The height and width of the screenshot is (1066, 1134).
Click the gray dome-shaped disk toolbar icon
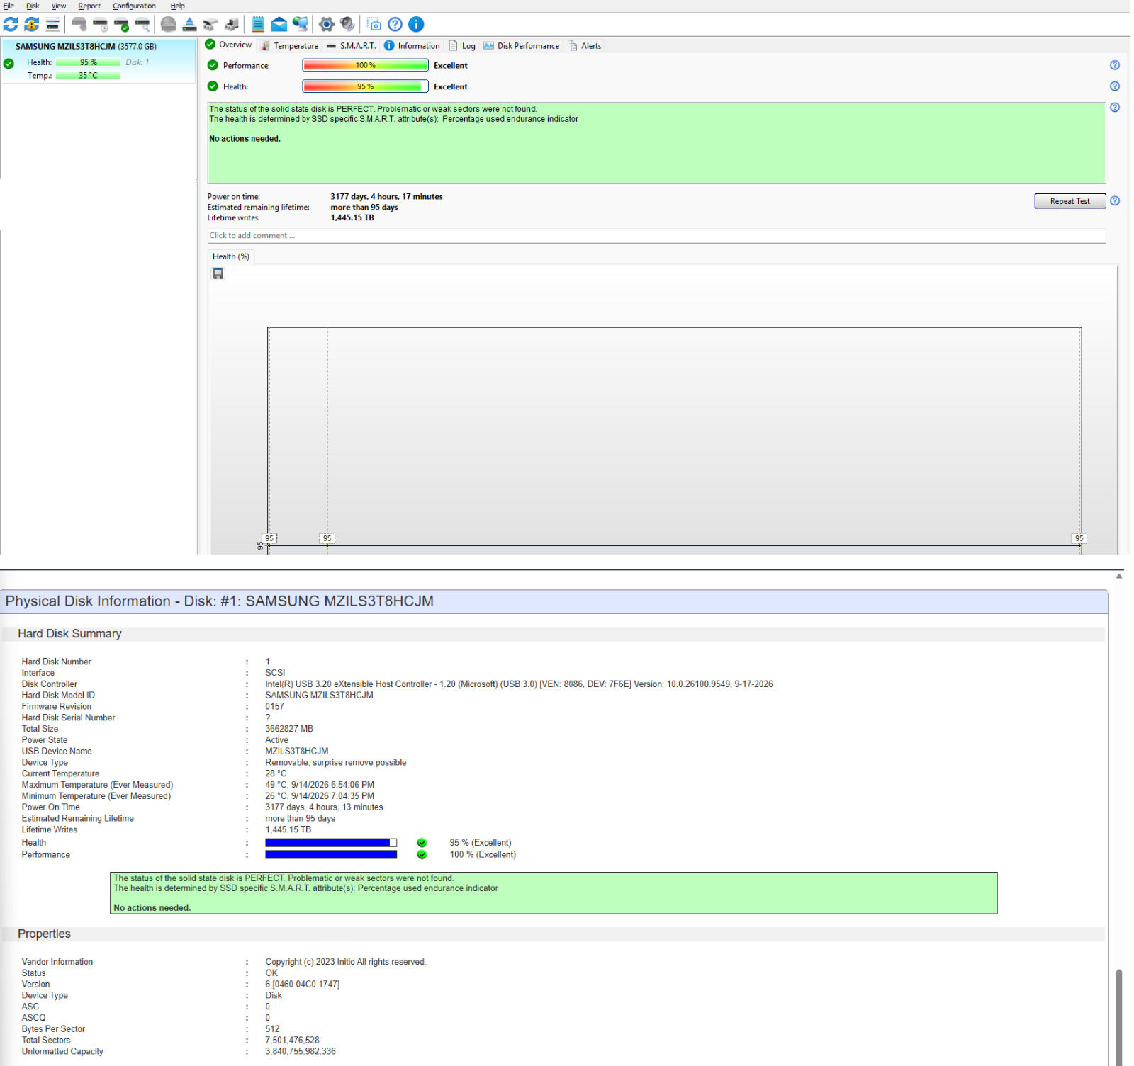coord(168,25)
